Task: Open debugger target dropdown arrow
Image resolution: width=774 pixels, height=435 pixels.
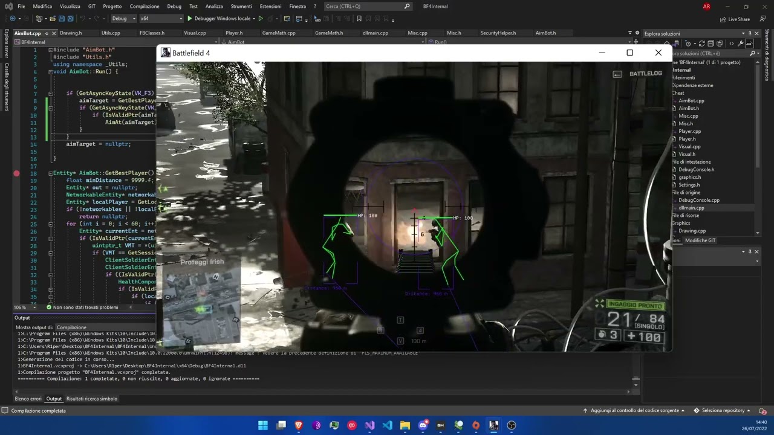Action: point(254,19)
